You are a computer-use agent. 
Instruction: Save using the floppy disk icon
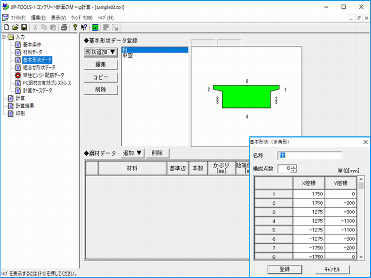pyautogui.click(x=24, y=27)
